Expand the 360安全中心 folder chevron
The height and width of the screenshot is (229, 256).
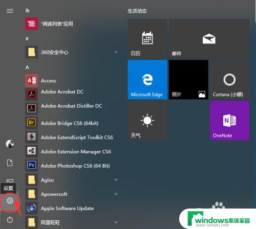coord(116,52)
